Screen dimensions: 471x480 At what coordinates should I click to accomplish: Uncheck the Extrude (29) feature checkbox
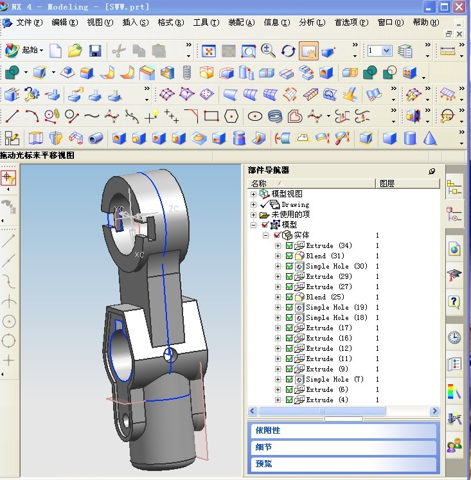289,276
